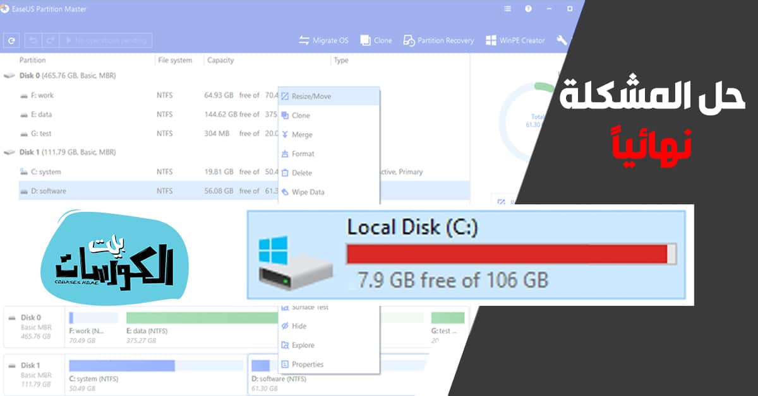
Task: Open Properties from the context menu
Action: tap(329, 364)
